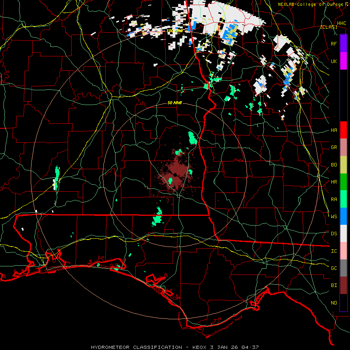350x350 pixels.
Task: Click the 'RA' legend label
Action: point(334,199)
